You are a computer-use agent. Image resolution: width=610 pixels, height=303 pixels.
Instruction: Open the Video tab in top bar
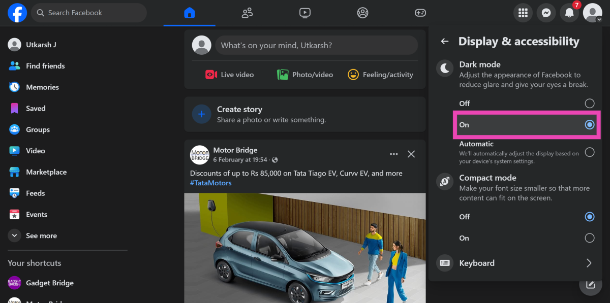(304, 13)
